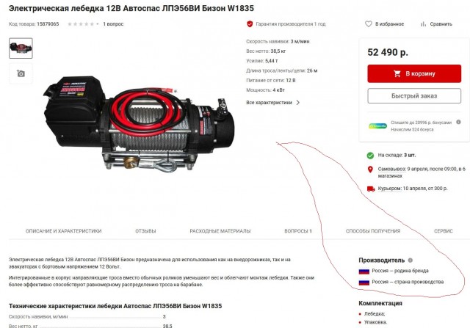Image resolution: width=470 pixels, height=328 pixels.
Task: Click the heart icon for favorites
Action: pos(369,24)
